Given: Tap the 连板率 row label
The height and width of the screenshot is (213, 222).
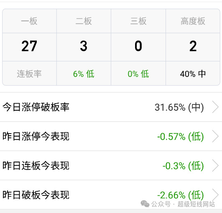Looking at the screenshot, I should coord(29,74).
